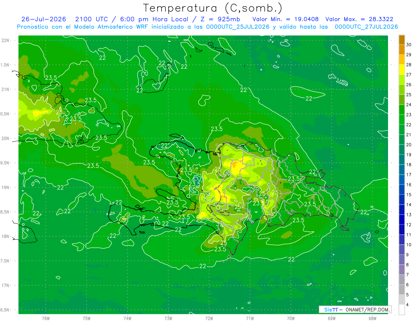
Task: Click the '69W' longitude axis label
Action: (332, 318)
